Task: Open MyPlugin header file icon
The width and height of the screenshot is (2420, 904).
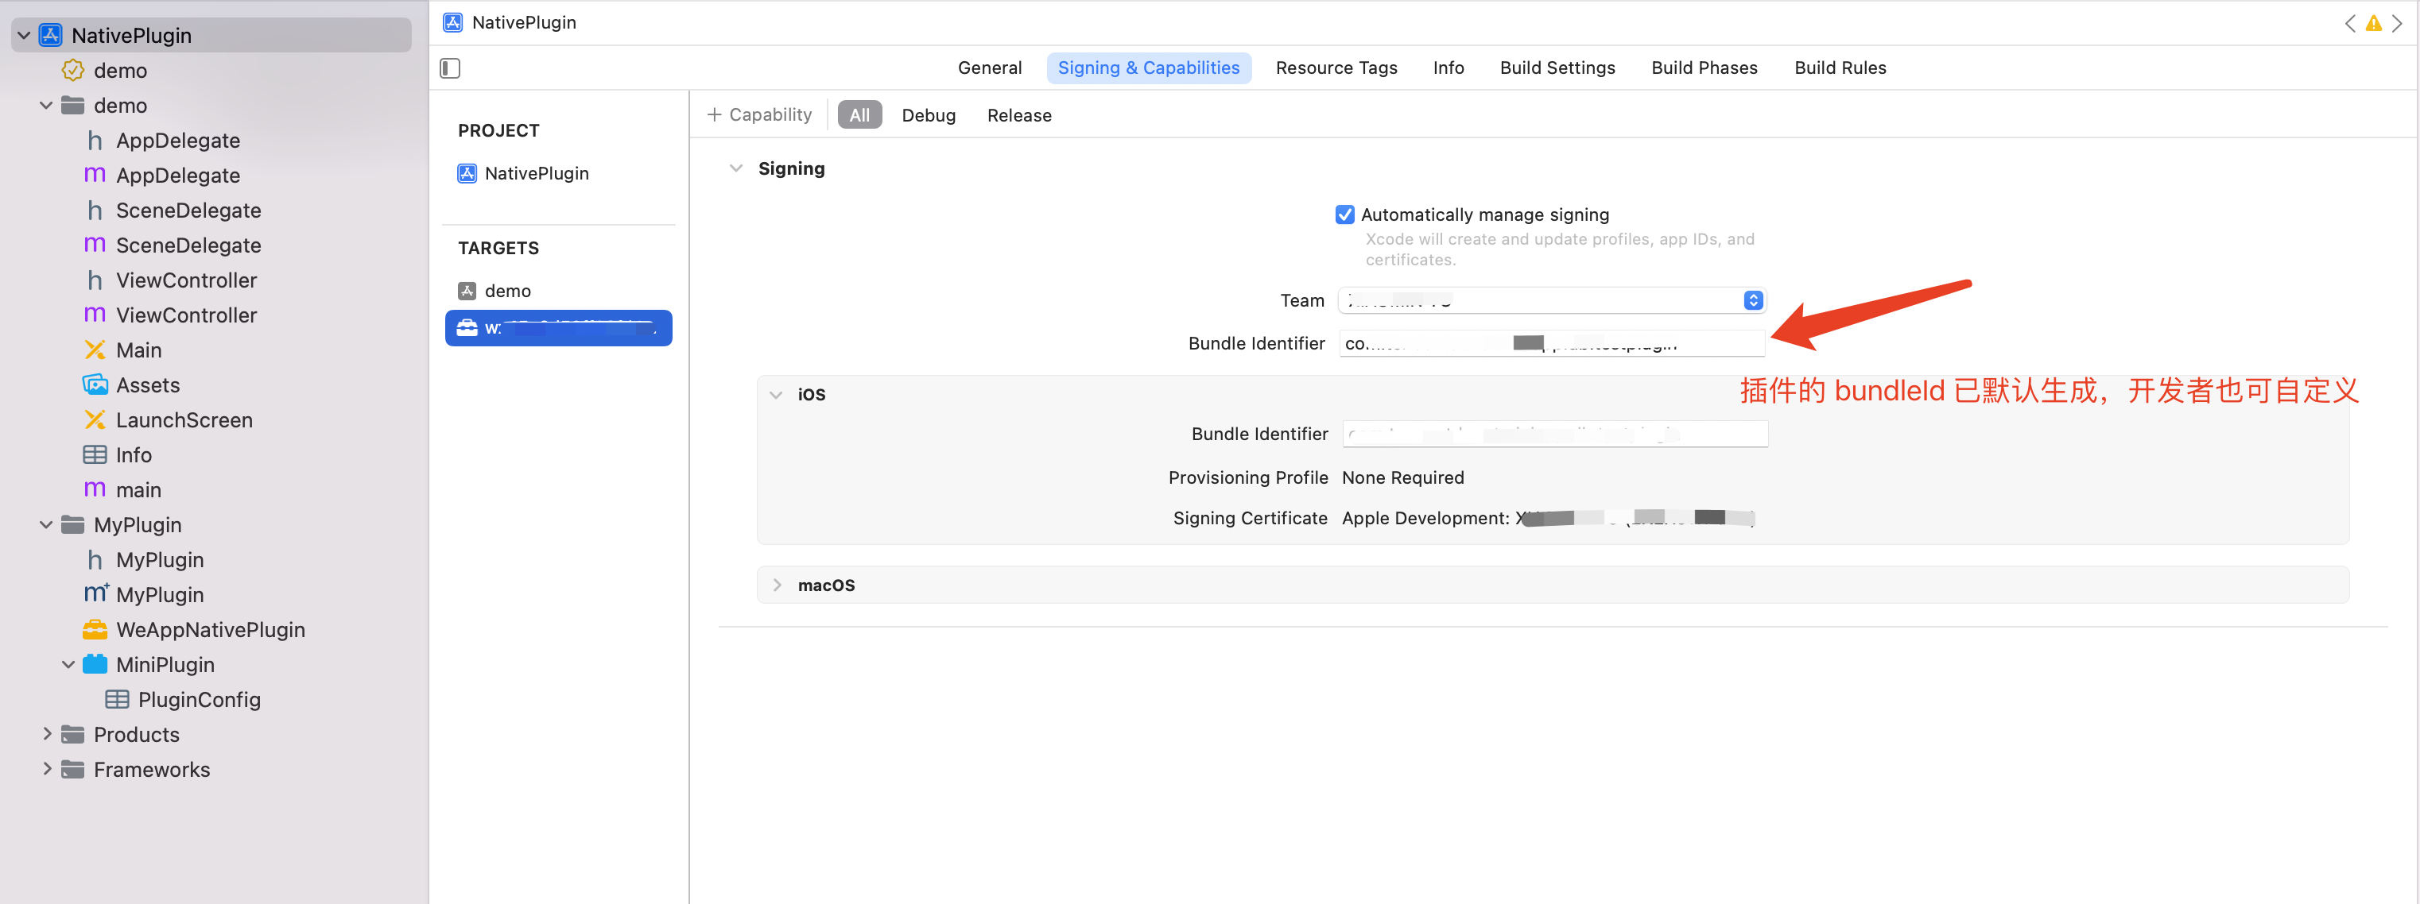Action: point(95,559)
